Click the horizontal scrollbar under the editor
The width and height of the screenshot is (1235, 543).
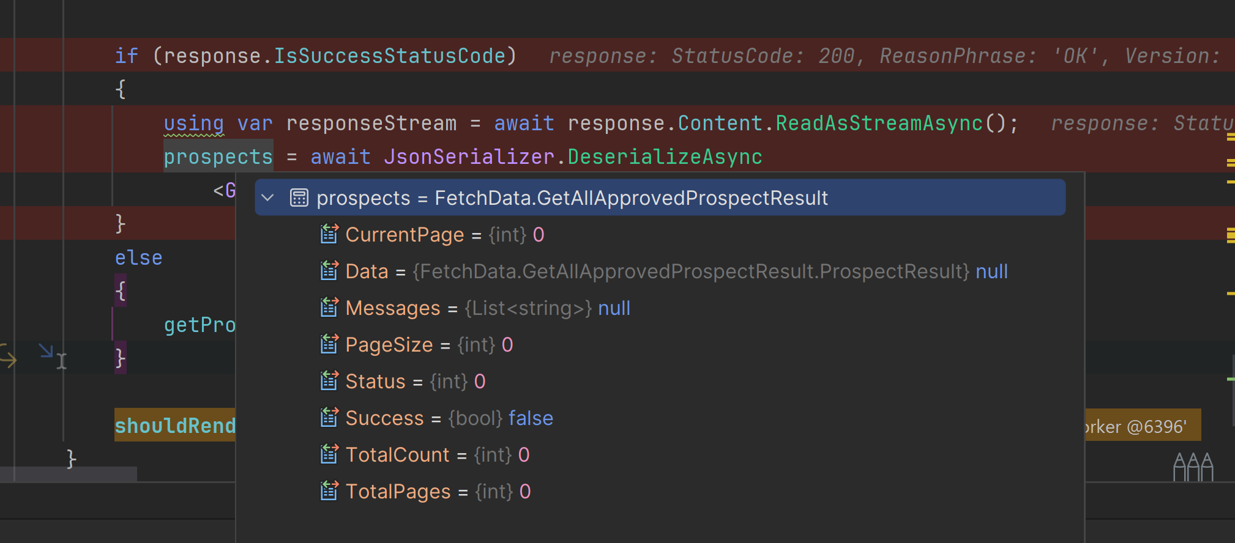click(69, 474)
